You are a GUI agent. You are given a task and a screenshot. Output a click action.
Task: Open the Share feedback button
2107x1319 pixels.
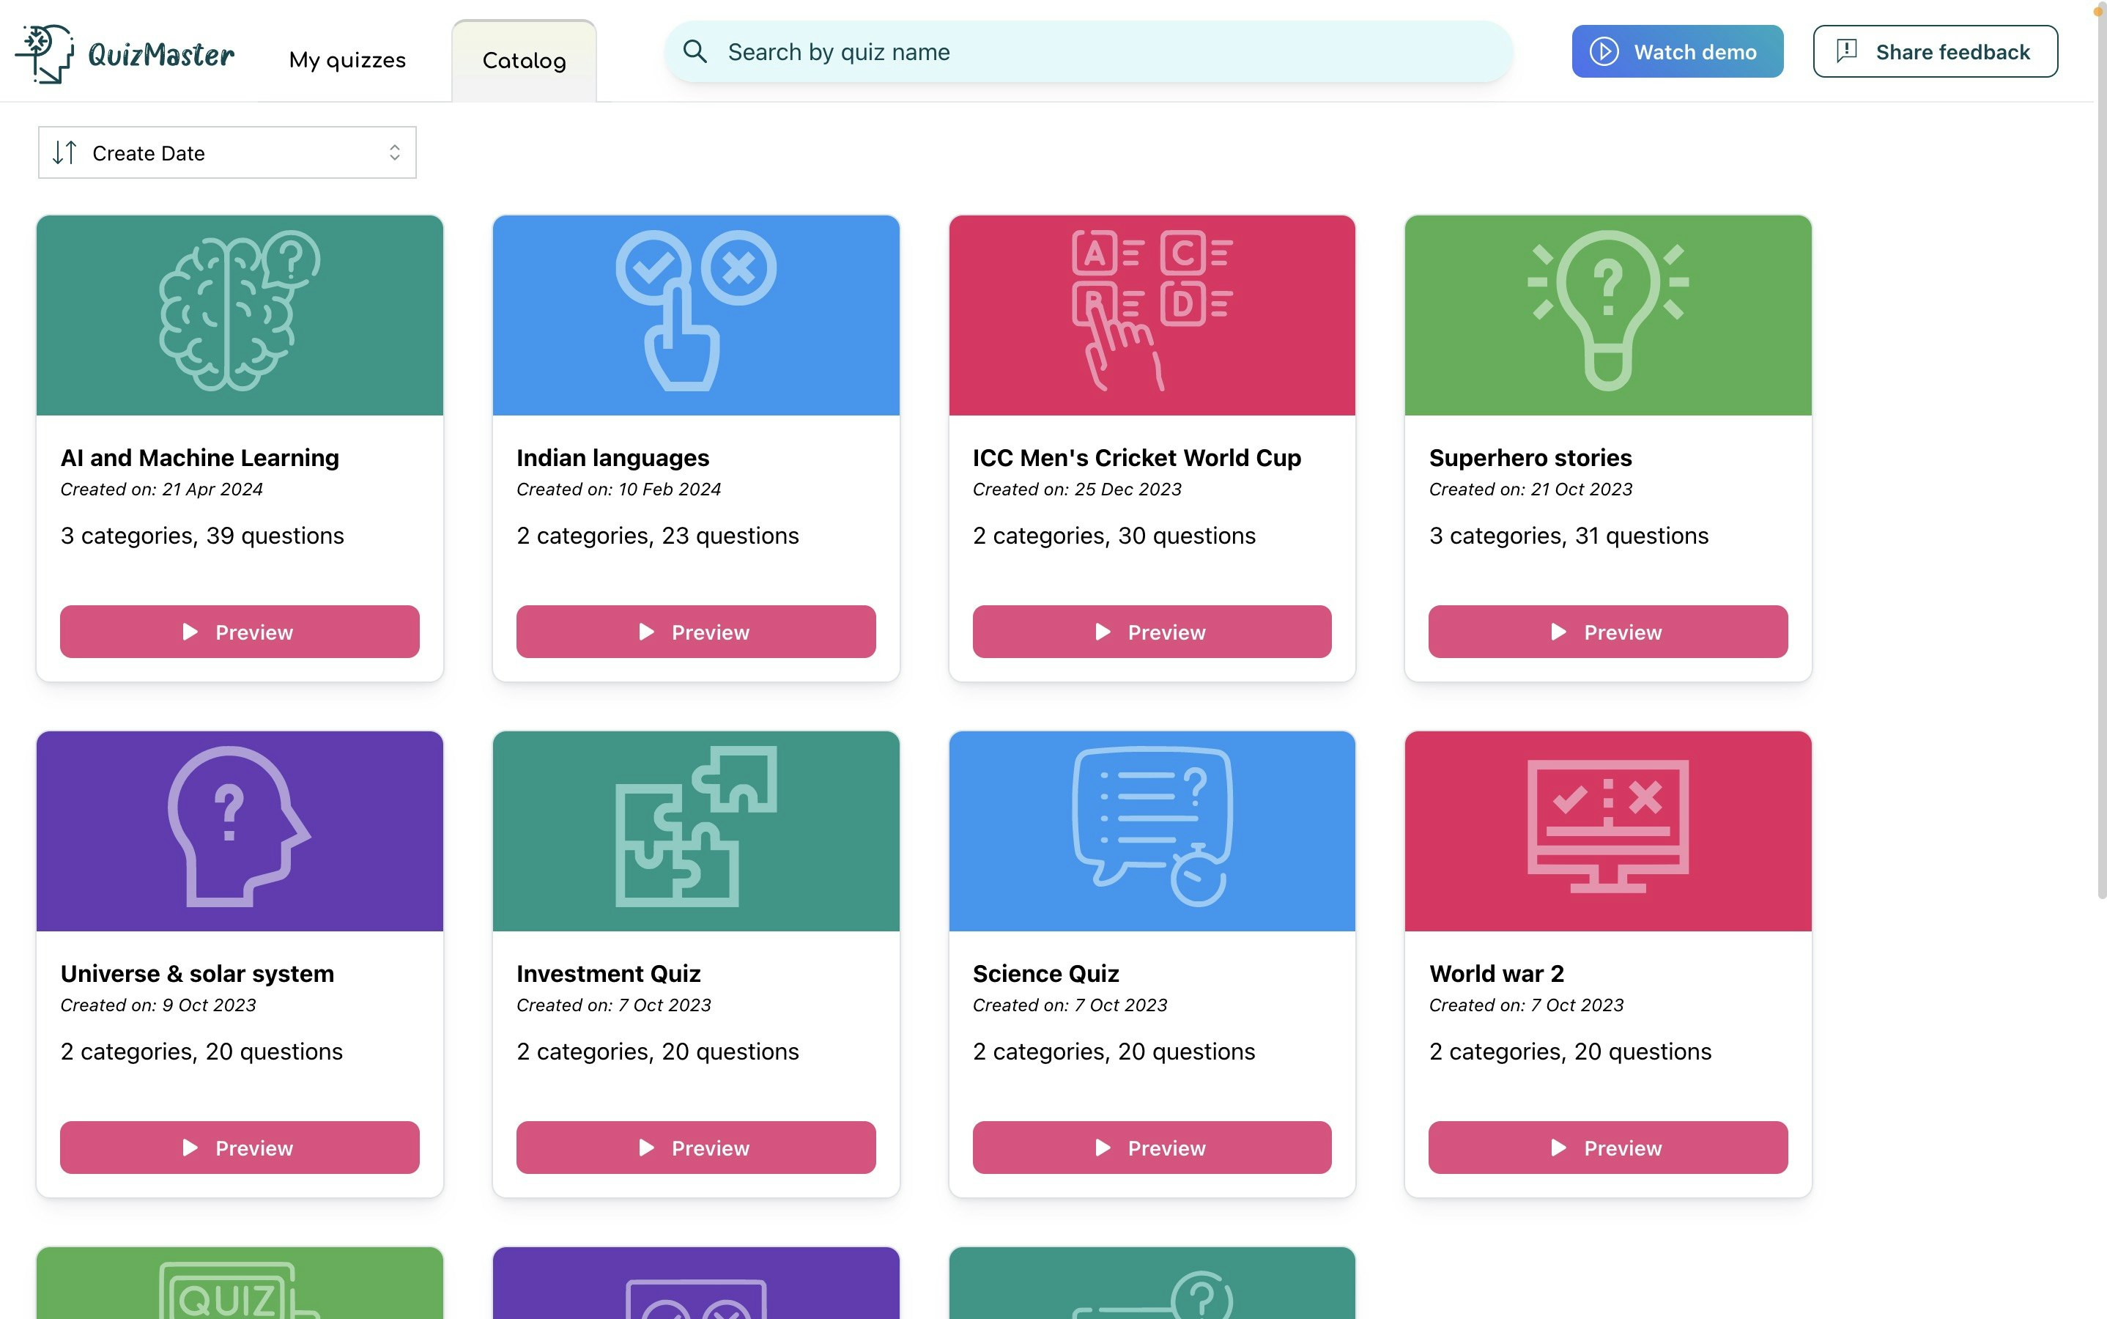click(x=1935, y=51)
